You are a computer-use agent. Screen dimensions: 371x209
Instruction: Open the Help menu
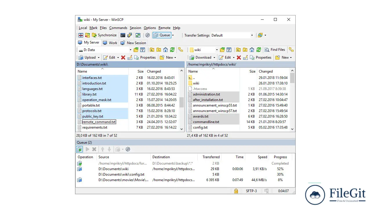(x=177, y=28)
